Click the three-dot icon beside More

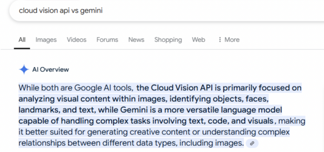point(220,40)
